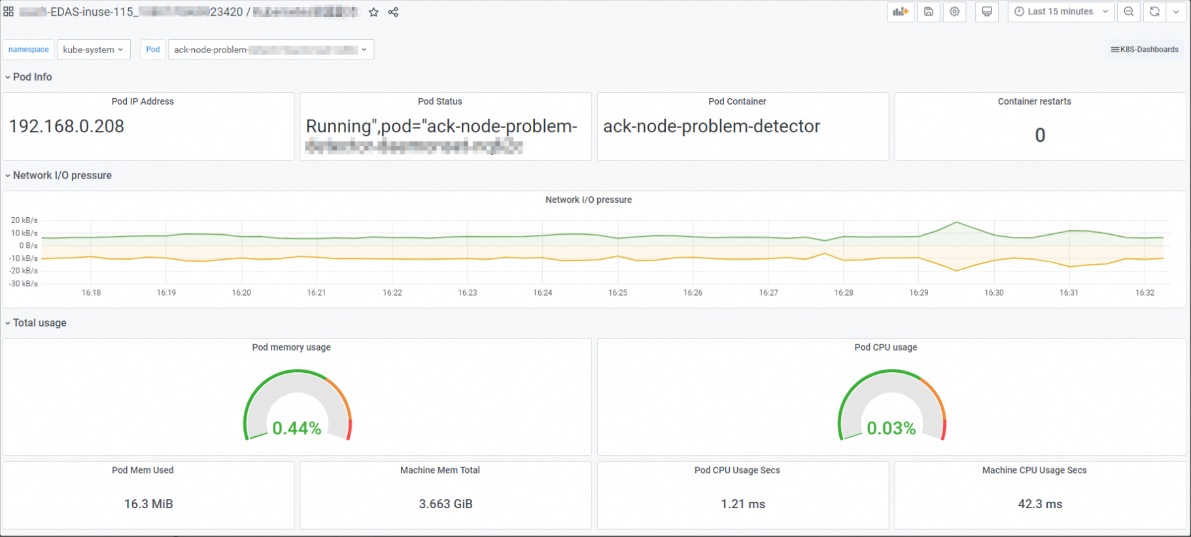Open the Pod IP Address panel title
Viewport: 1191px width, 537px height.
143,101
